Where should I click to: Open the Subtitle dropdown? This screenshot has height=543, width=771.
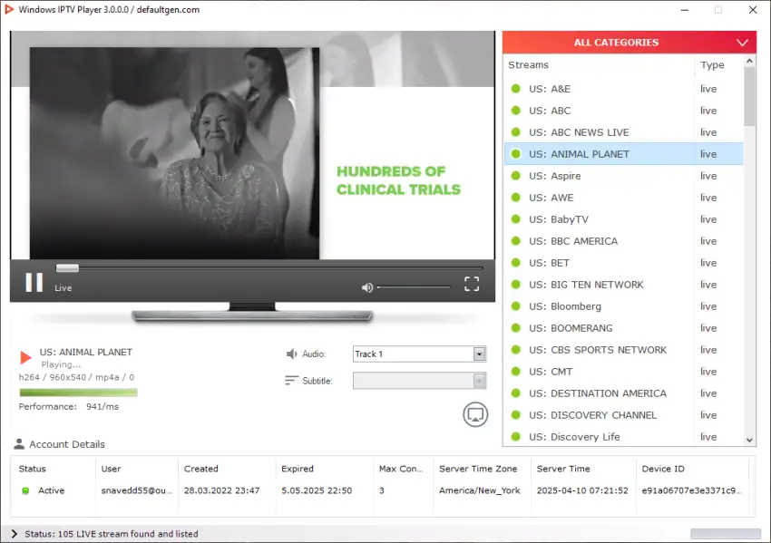tap(419, 381)
